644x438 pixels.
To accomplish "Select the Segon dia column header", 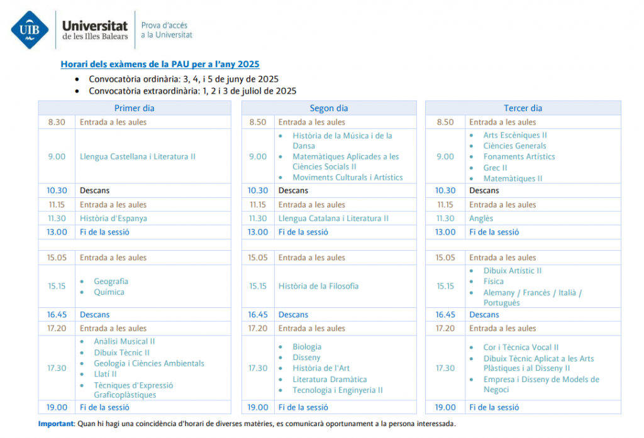I will click(329, 108).
